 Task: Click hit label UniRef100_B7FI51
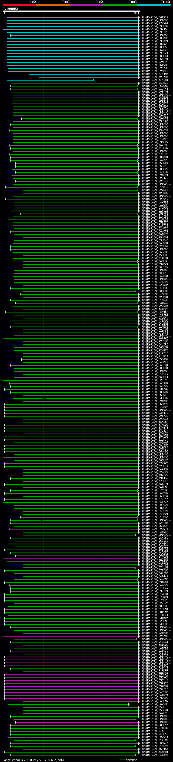pyautogui.click(x=155, y=80)
